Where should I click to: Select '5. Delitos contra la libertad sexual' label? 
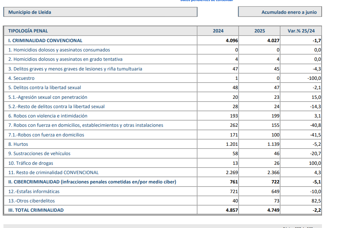pyautogui.click(x=45, y=87)
